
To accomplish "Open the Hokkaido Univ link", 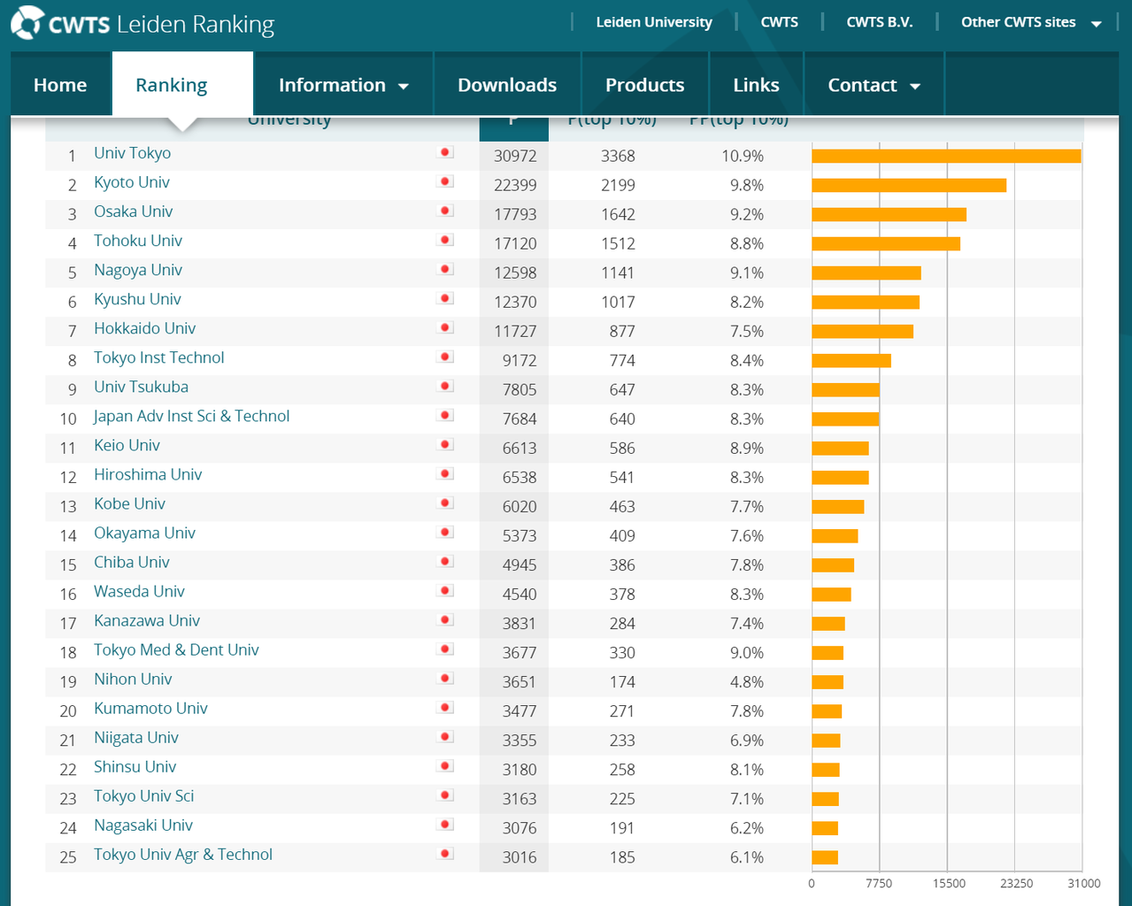I will pos(145,328).
